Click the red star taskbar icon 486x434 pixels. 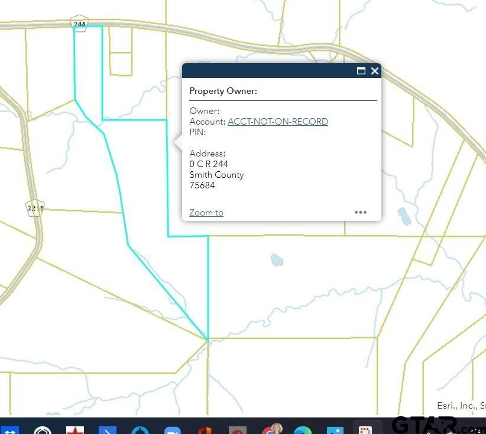click(75, 429)
